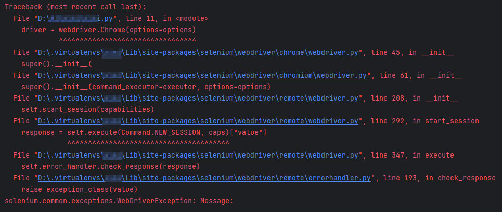This screenshot has height=212, width=502.
Task: Click the 'self.start_session(capabilities)' code line
Action: pos(88,110)
